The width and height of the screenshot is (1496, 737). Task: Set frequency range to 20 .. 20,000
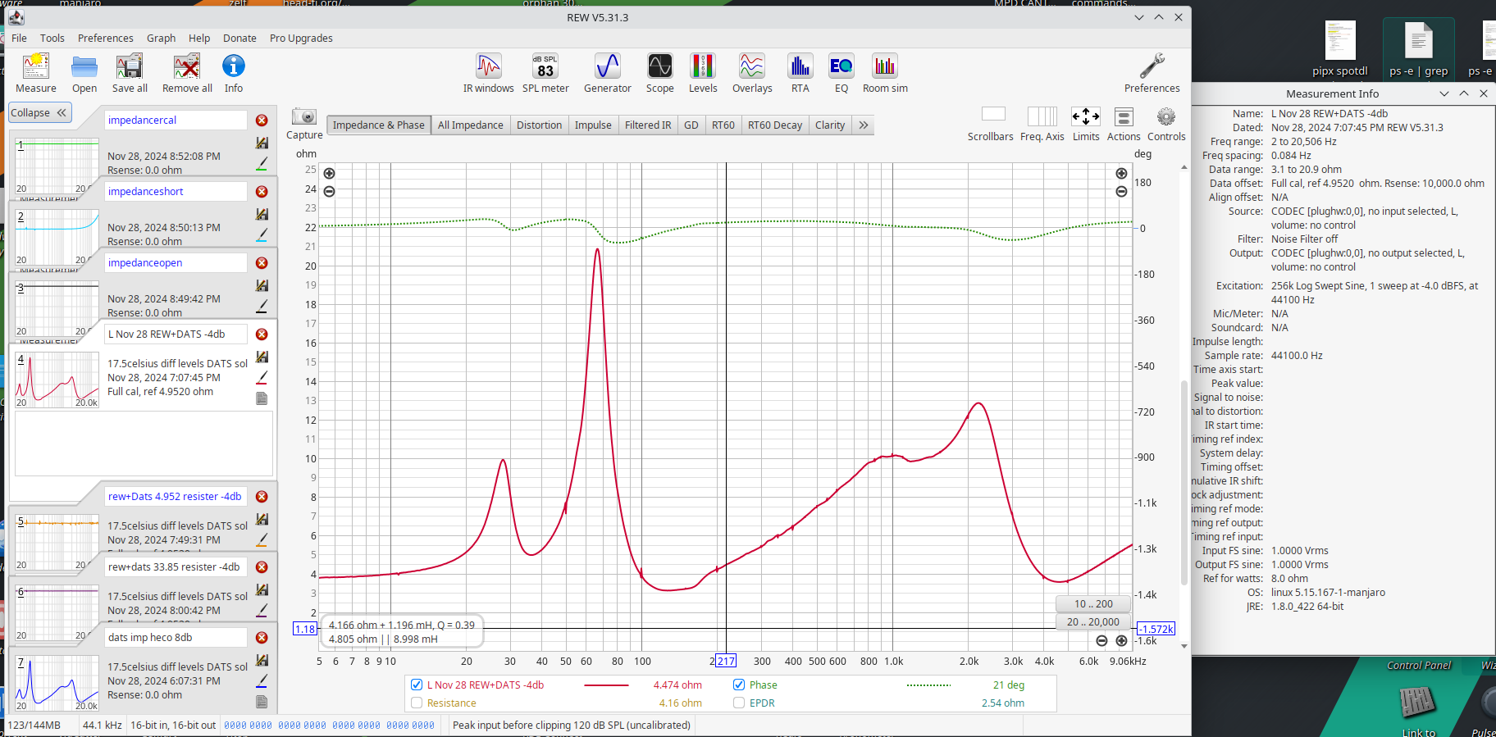(1093, 621)
